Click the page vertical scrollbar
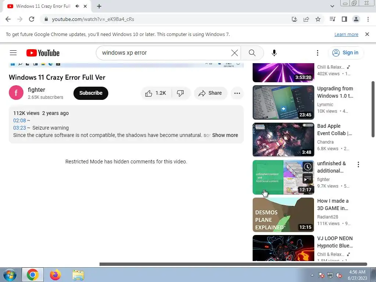 [x=373, y=109]
